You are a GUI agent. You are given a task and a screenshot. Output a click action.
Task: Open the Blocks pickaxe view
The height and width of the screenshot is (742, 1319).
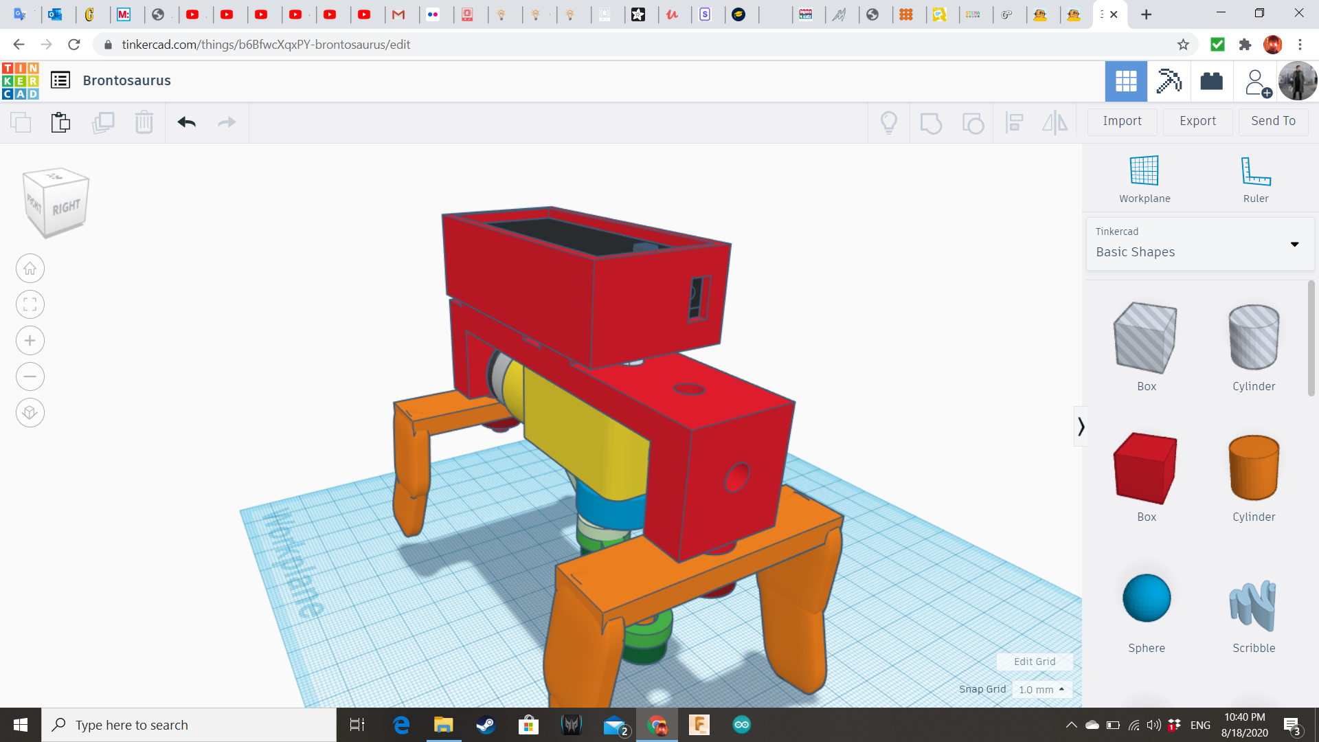pos(1168,81)
